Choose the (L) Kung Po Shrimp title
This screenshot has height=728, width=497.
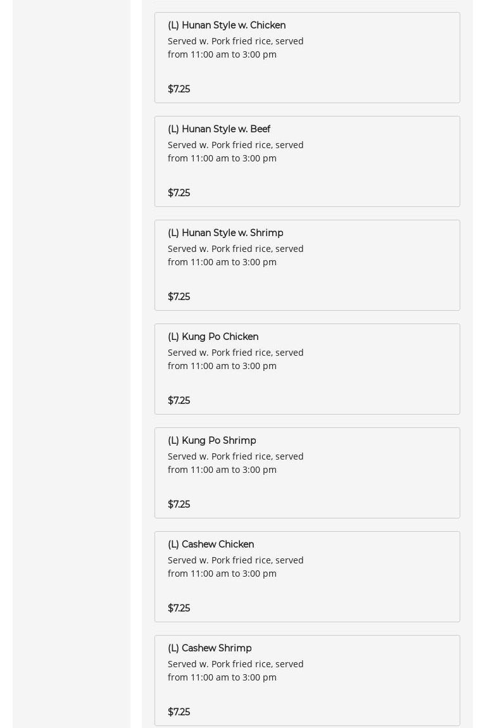[x=211, y=441]
